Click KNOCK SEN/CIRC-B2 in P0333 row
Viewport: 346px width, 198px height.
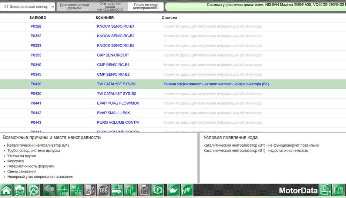pyautogui.click(x=115, y=45)
